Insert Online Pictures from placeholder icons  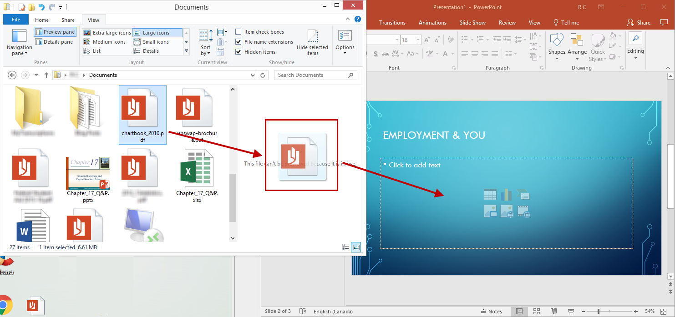(x=507, y=211)
